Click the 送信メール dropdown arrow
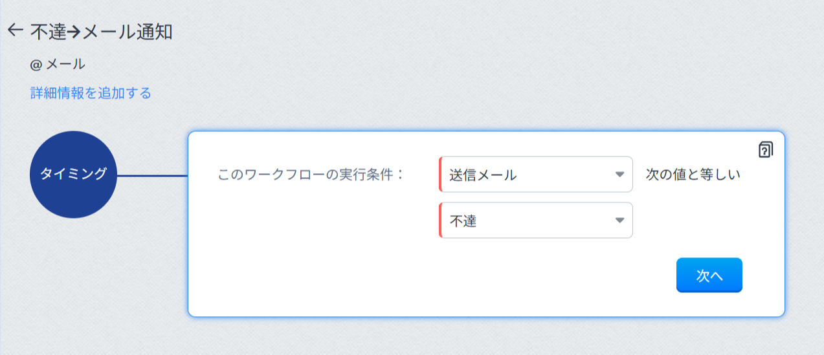Image resolution: width=824 pixels, height=355 pixels. coord(619,175)
